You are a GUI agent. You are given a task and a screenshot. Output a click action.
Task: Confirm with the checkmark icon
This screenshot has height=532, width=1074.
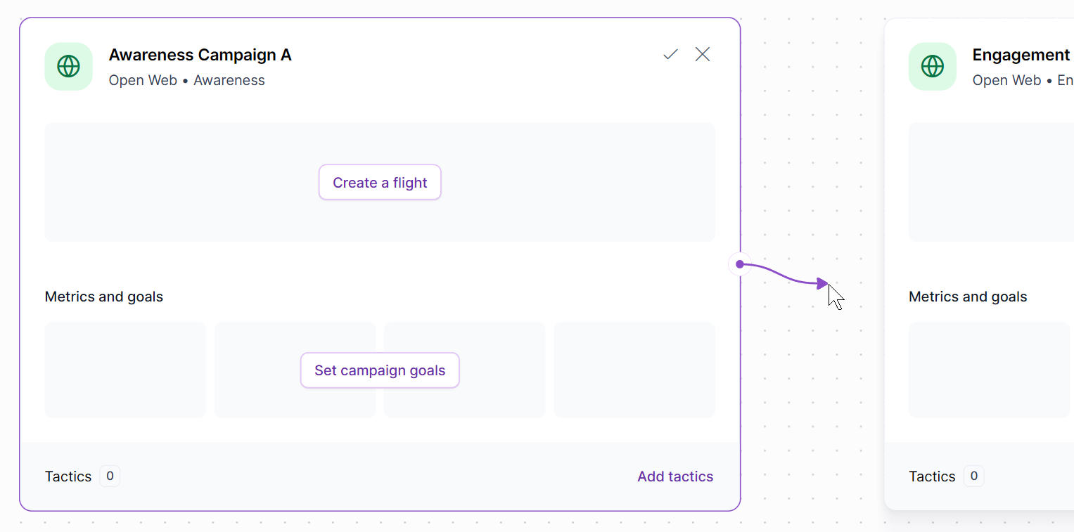pos(670,54)
